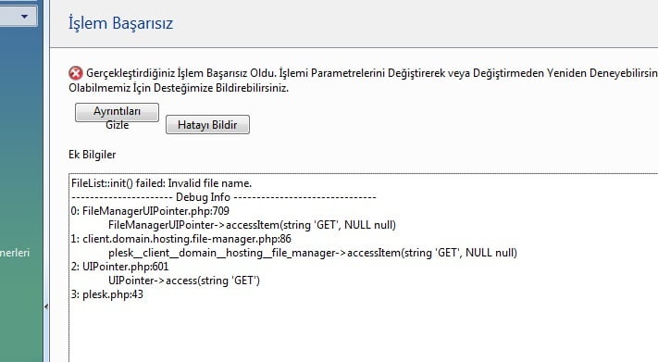Click the red error cross icon
Image resolution: width=658 pixels, height=362 pixels.
(76, 73)
